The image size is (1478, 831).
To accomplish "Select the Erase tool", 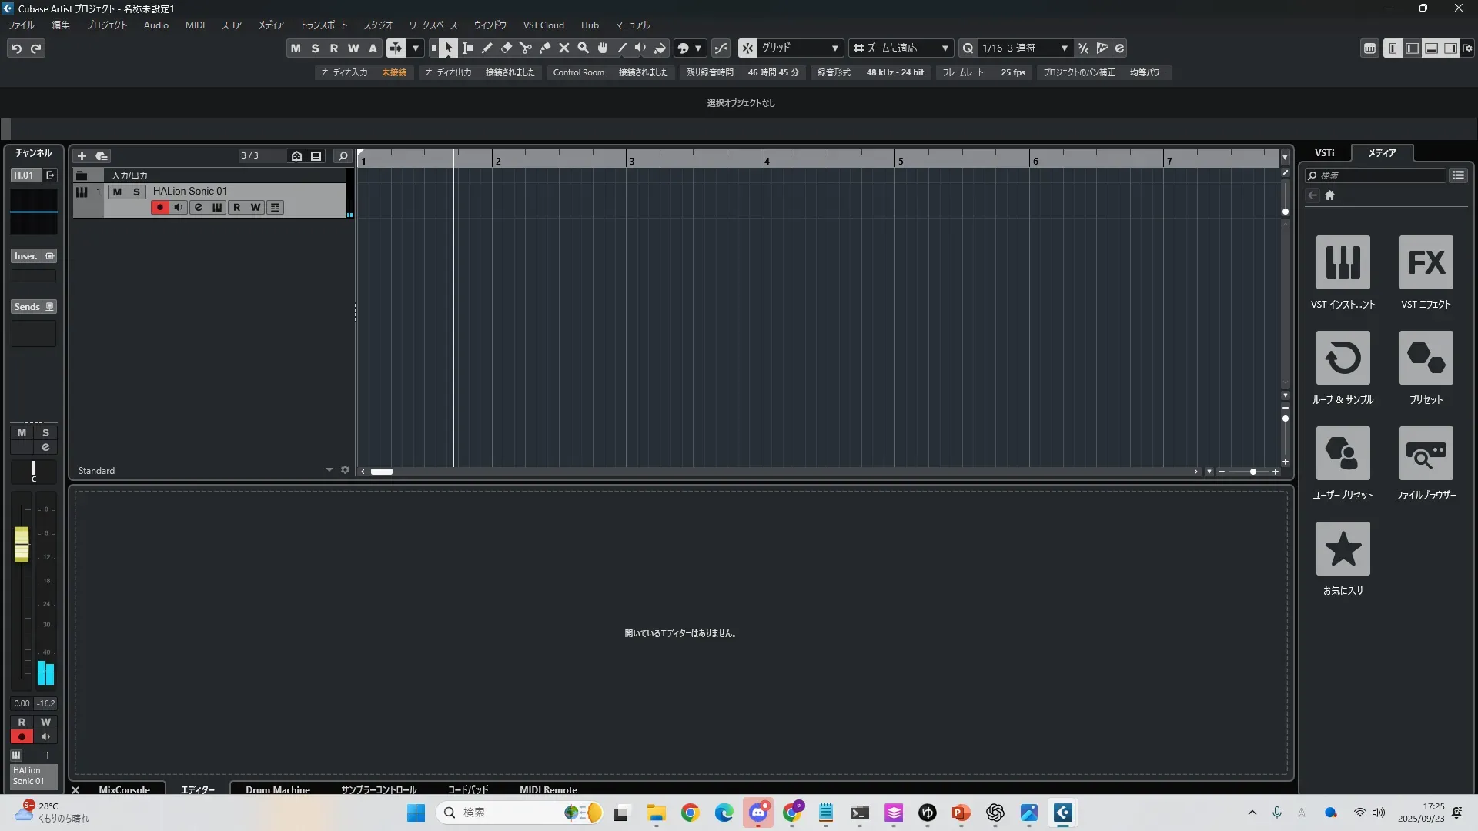I will tap(506, 48).
